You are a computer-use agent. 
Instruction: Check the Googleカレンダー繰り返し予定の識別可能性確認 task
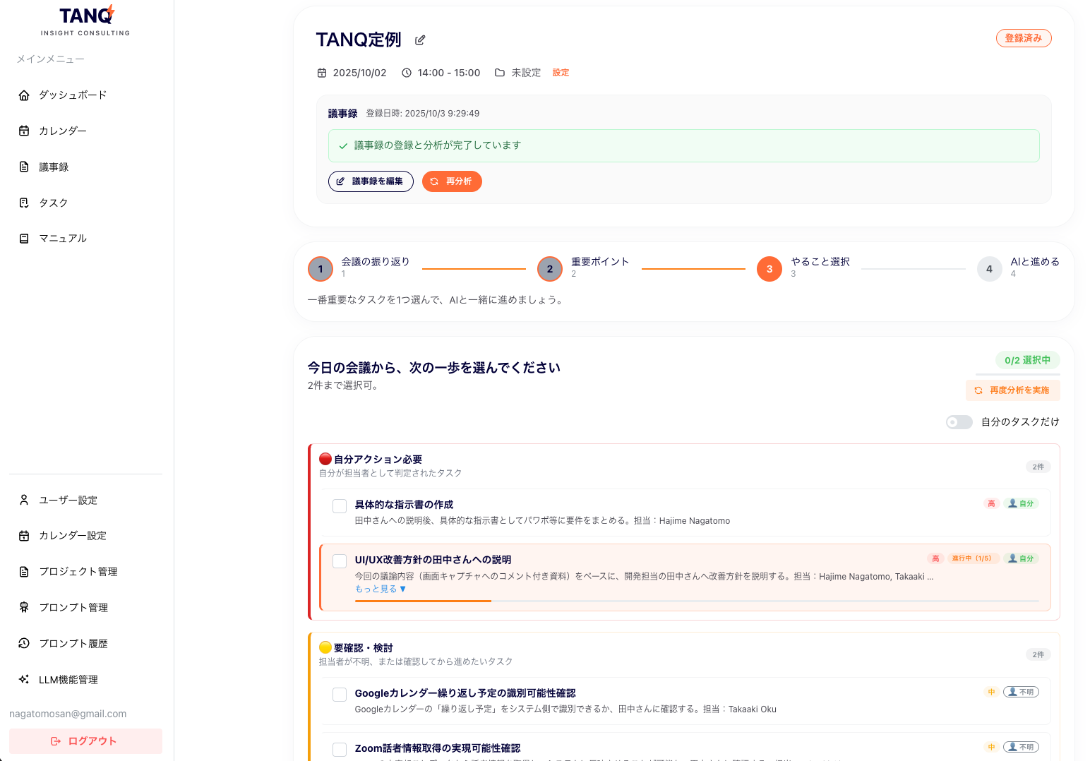click(x=340, y=695)
